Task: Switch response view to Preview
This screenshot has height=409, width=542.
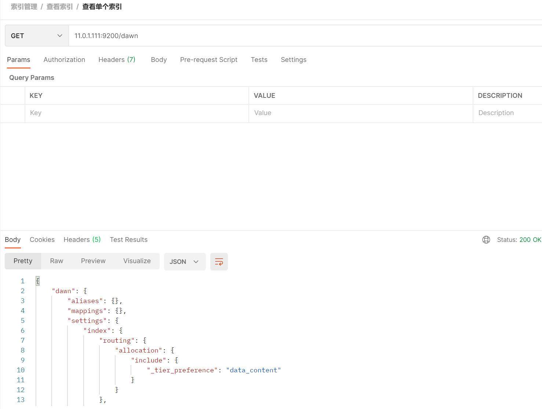Action: pos(93,261)
